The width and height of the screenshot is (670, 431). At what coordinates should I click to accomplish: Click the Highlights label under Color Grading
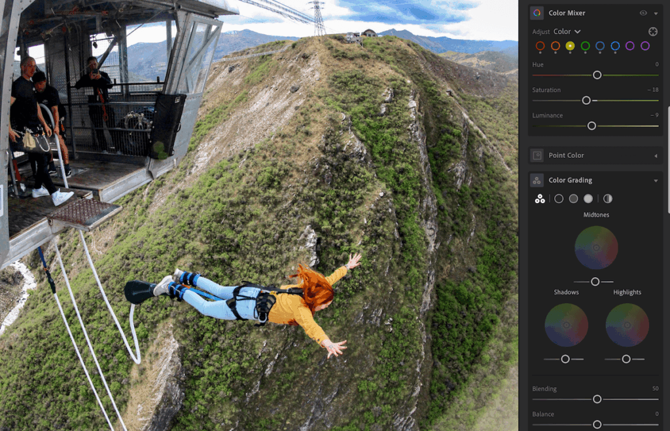coord(627,292)
